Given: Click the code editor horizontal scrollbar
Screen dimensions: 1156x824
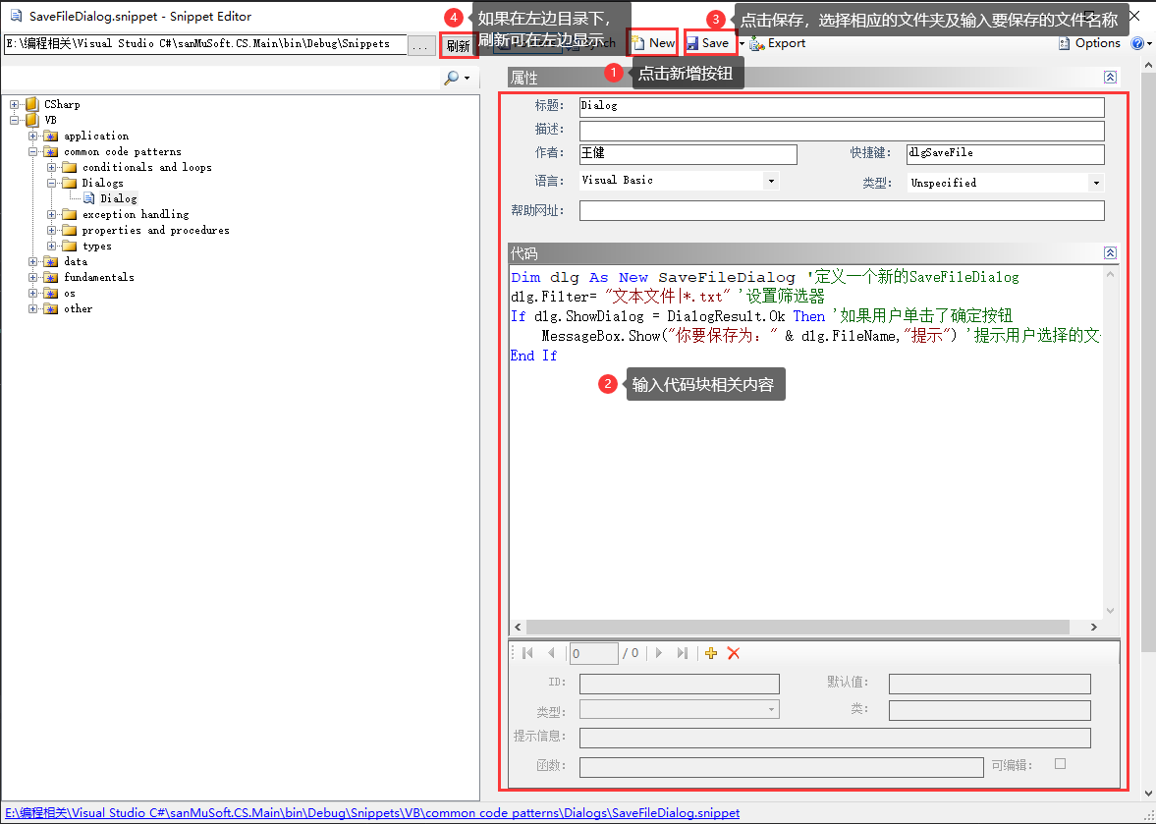Looking at the screenshot, I should (x=798, y=628).
